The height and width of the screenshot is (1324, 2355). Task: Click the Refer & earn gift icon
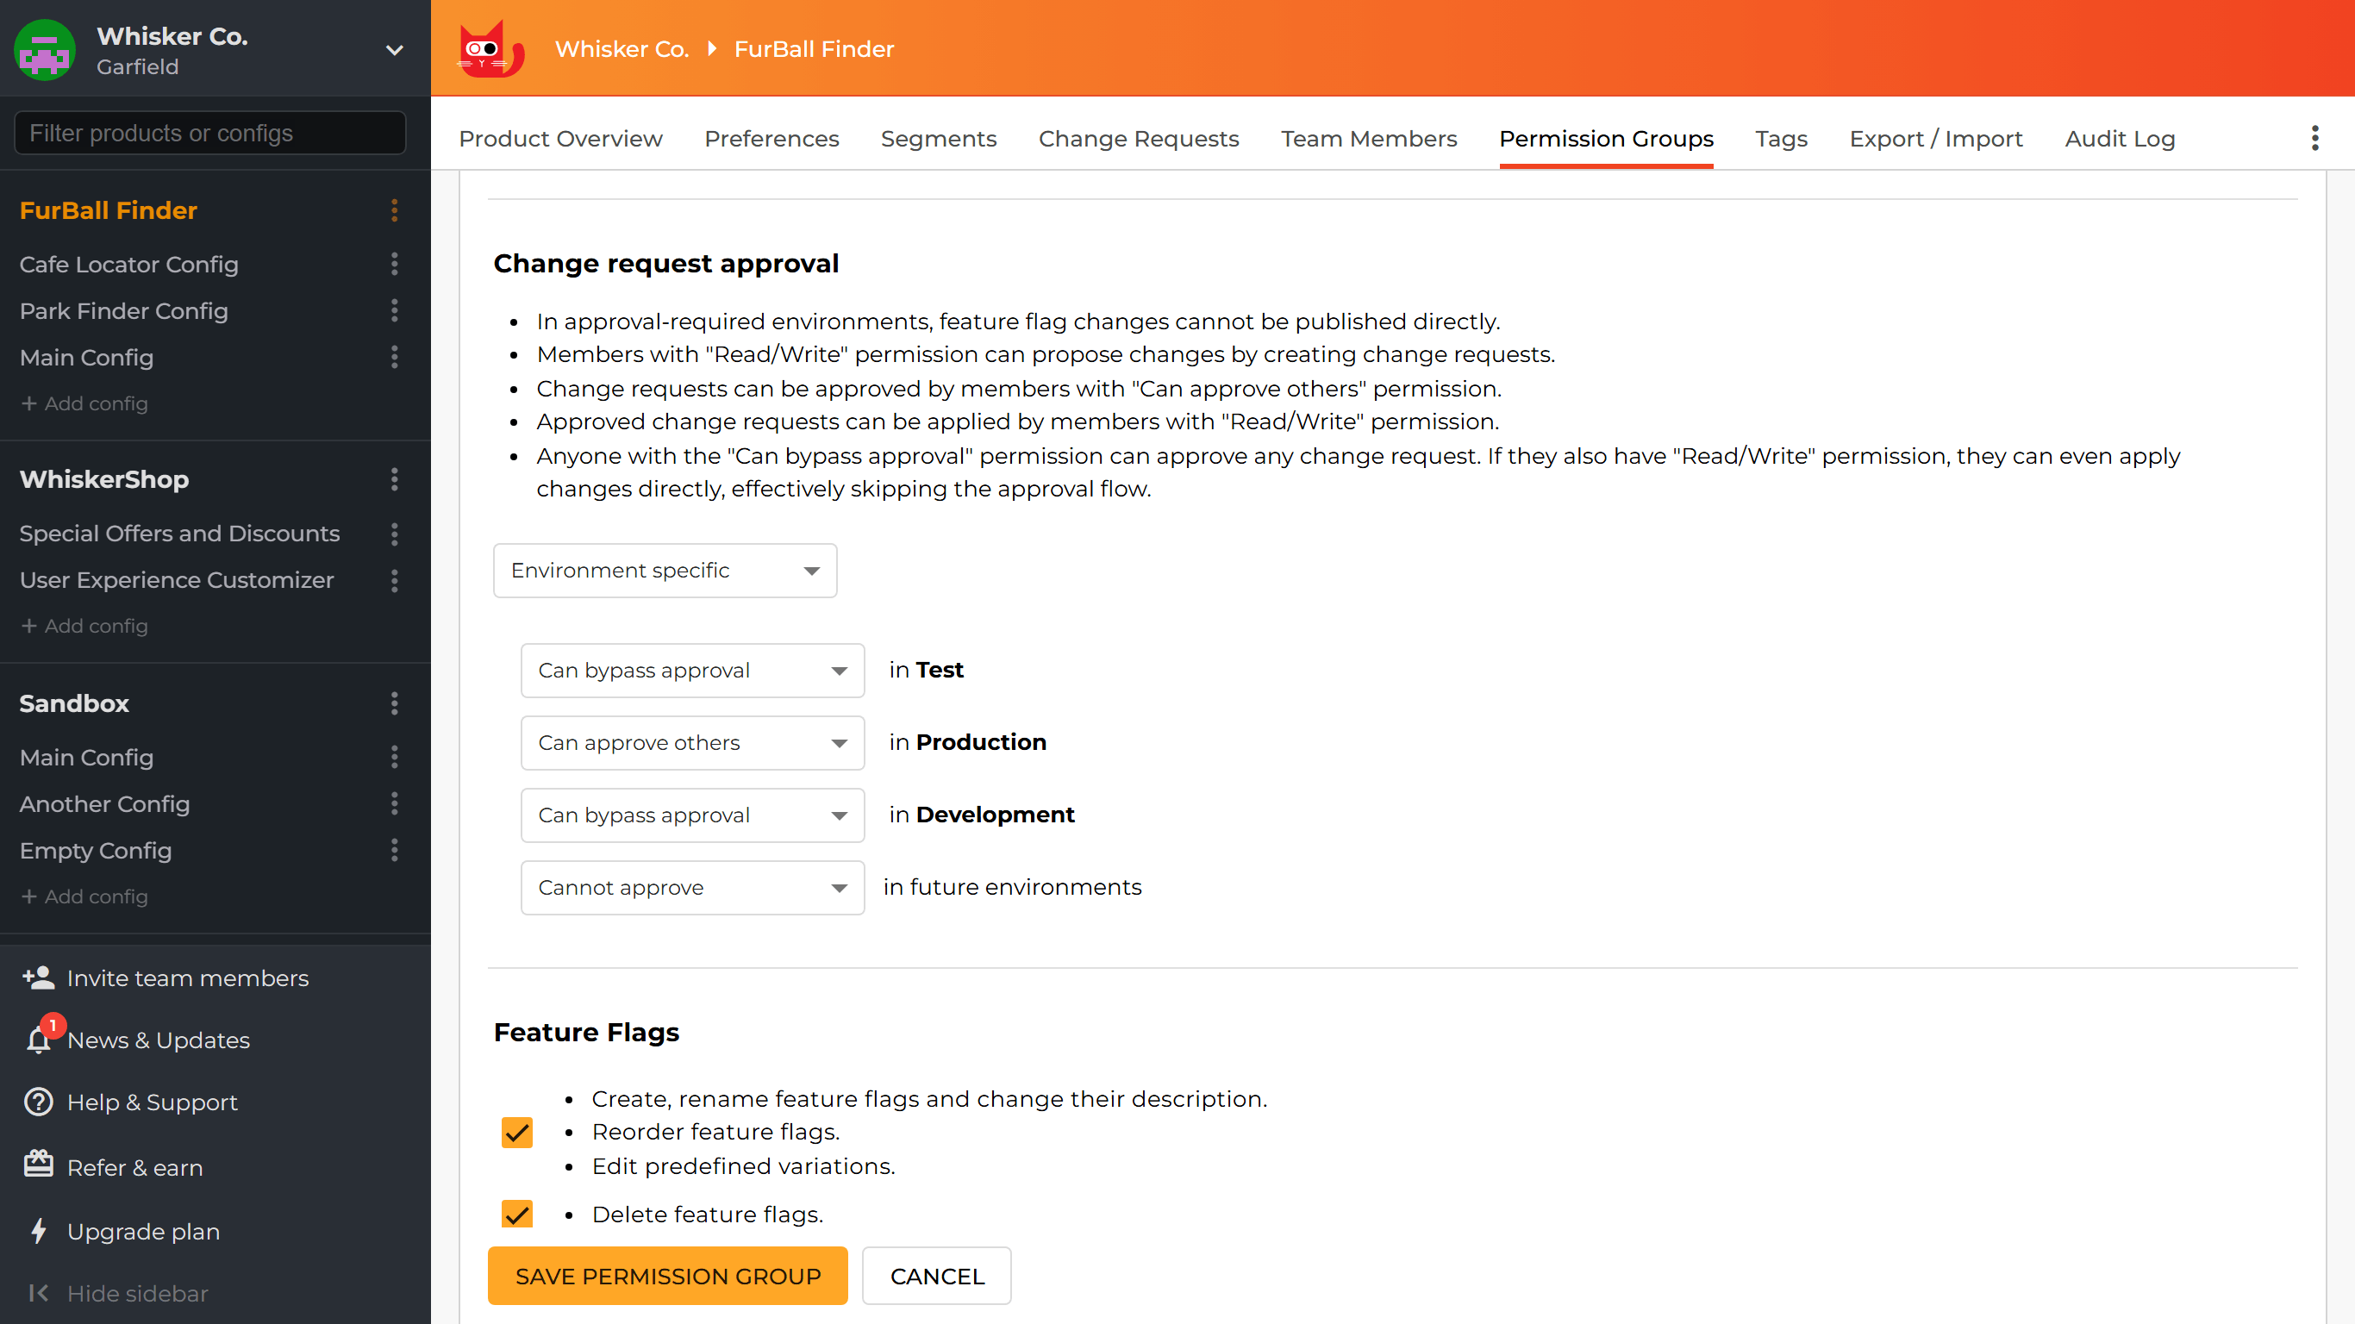39,1163
